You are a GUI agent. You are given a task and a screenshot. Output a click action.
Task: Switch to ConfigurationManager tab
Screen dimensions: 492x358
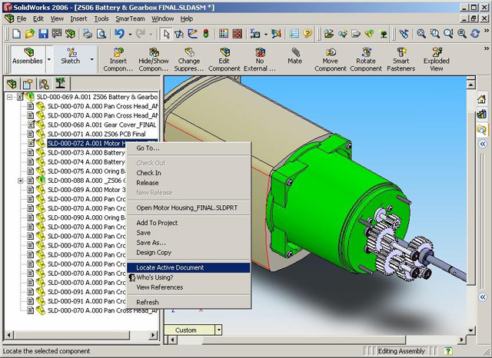pyautogui.click(x=44, y=84)
